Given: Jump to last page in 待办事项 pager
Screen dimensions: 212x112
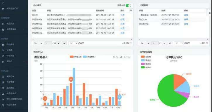Looking at the screenshot, I should pyautogui.click(x=64, y=43).
